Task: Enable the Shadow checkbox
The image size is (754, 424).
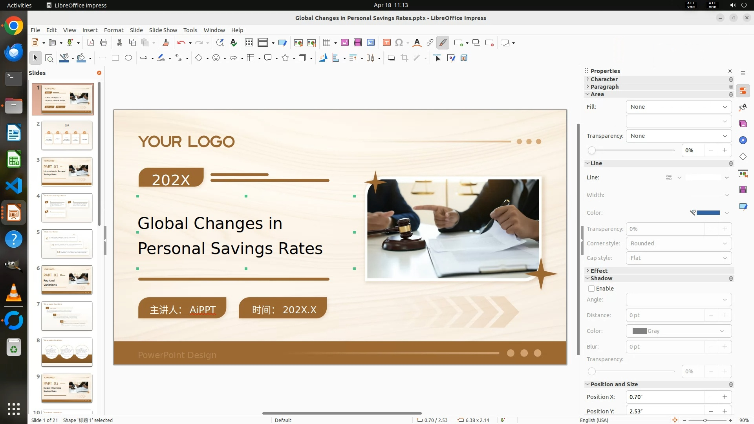Action: 591,289
